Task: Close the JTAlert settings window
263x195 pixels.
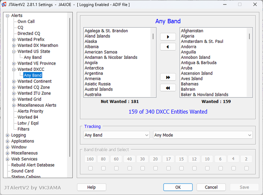Action: pyautogui.click(x=255, y=5)
